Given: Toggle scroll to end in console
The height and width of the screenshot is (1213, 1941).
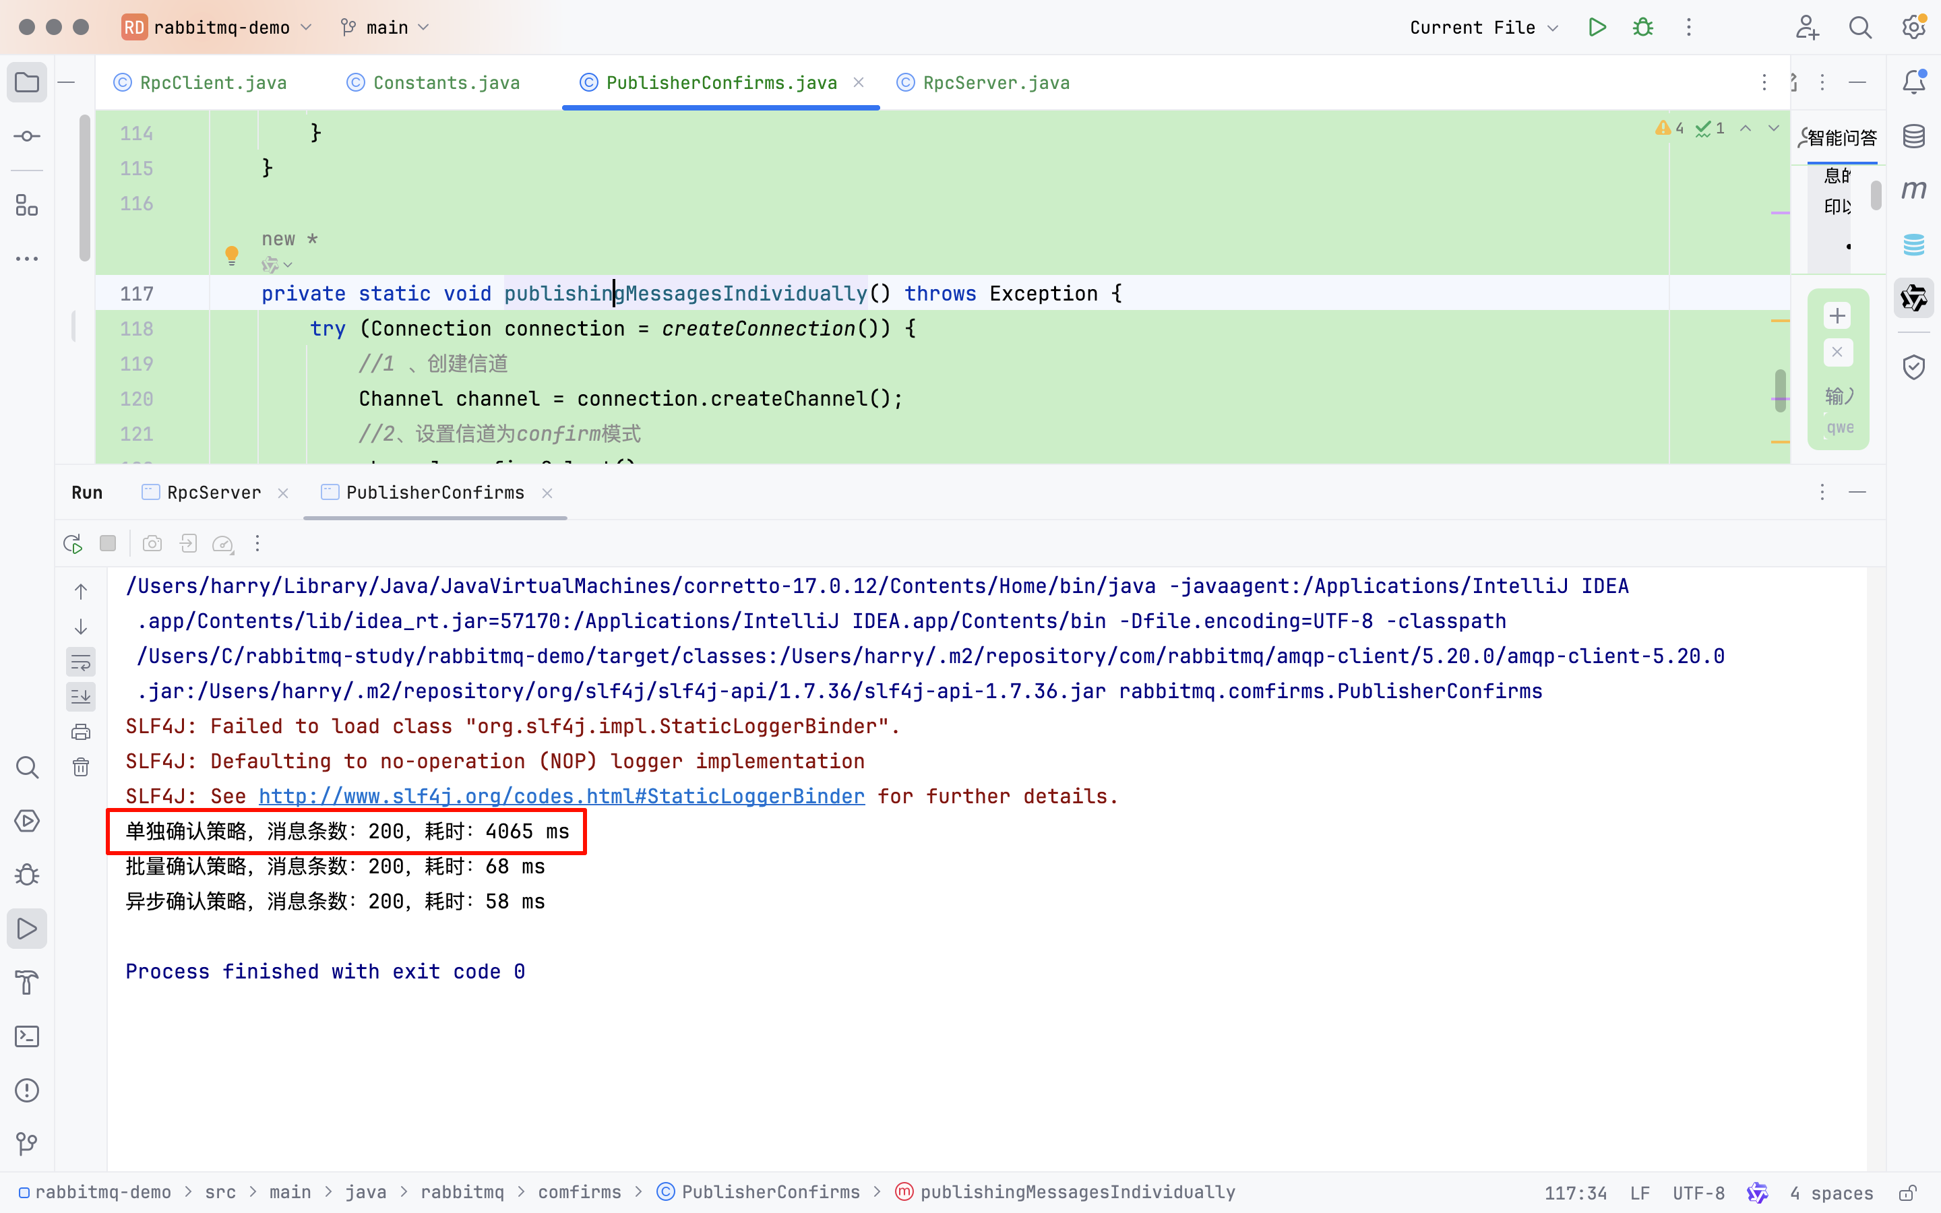Looking at the screenshot, I should pos(81,696).
